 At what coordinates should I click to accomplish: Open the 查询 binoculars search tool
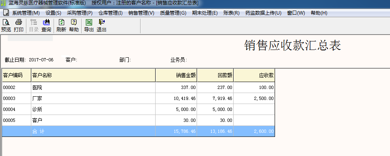click(x=46, y=26)
